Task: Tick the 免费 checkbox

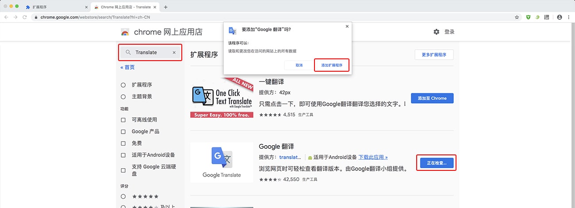Action: coord(123,143)
